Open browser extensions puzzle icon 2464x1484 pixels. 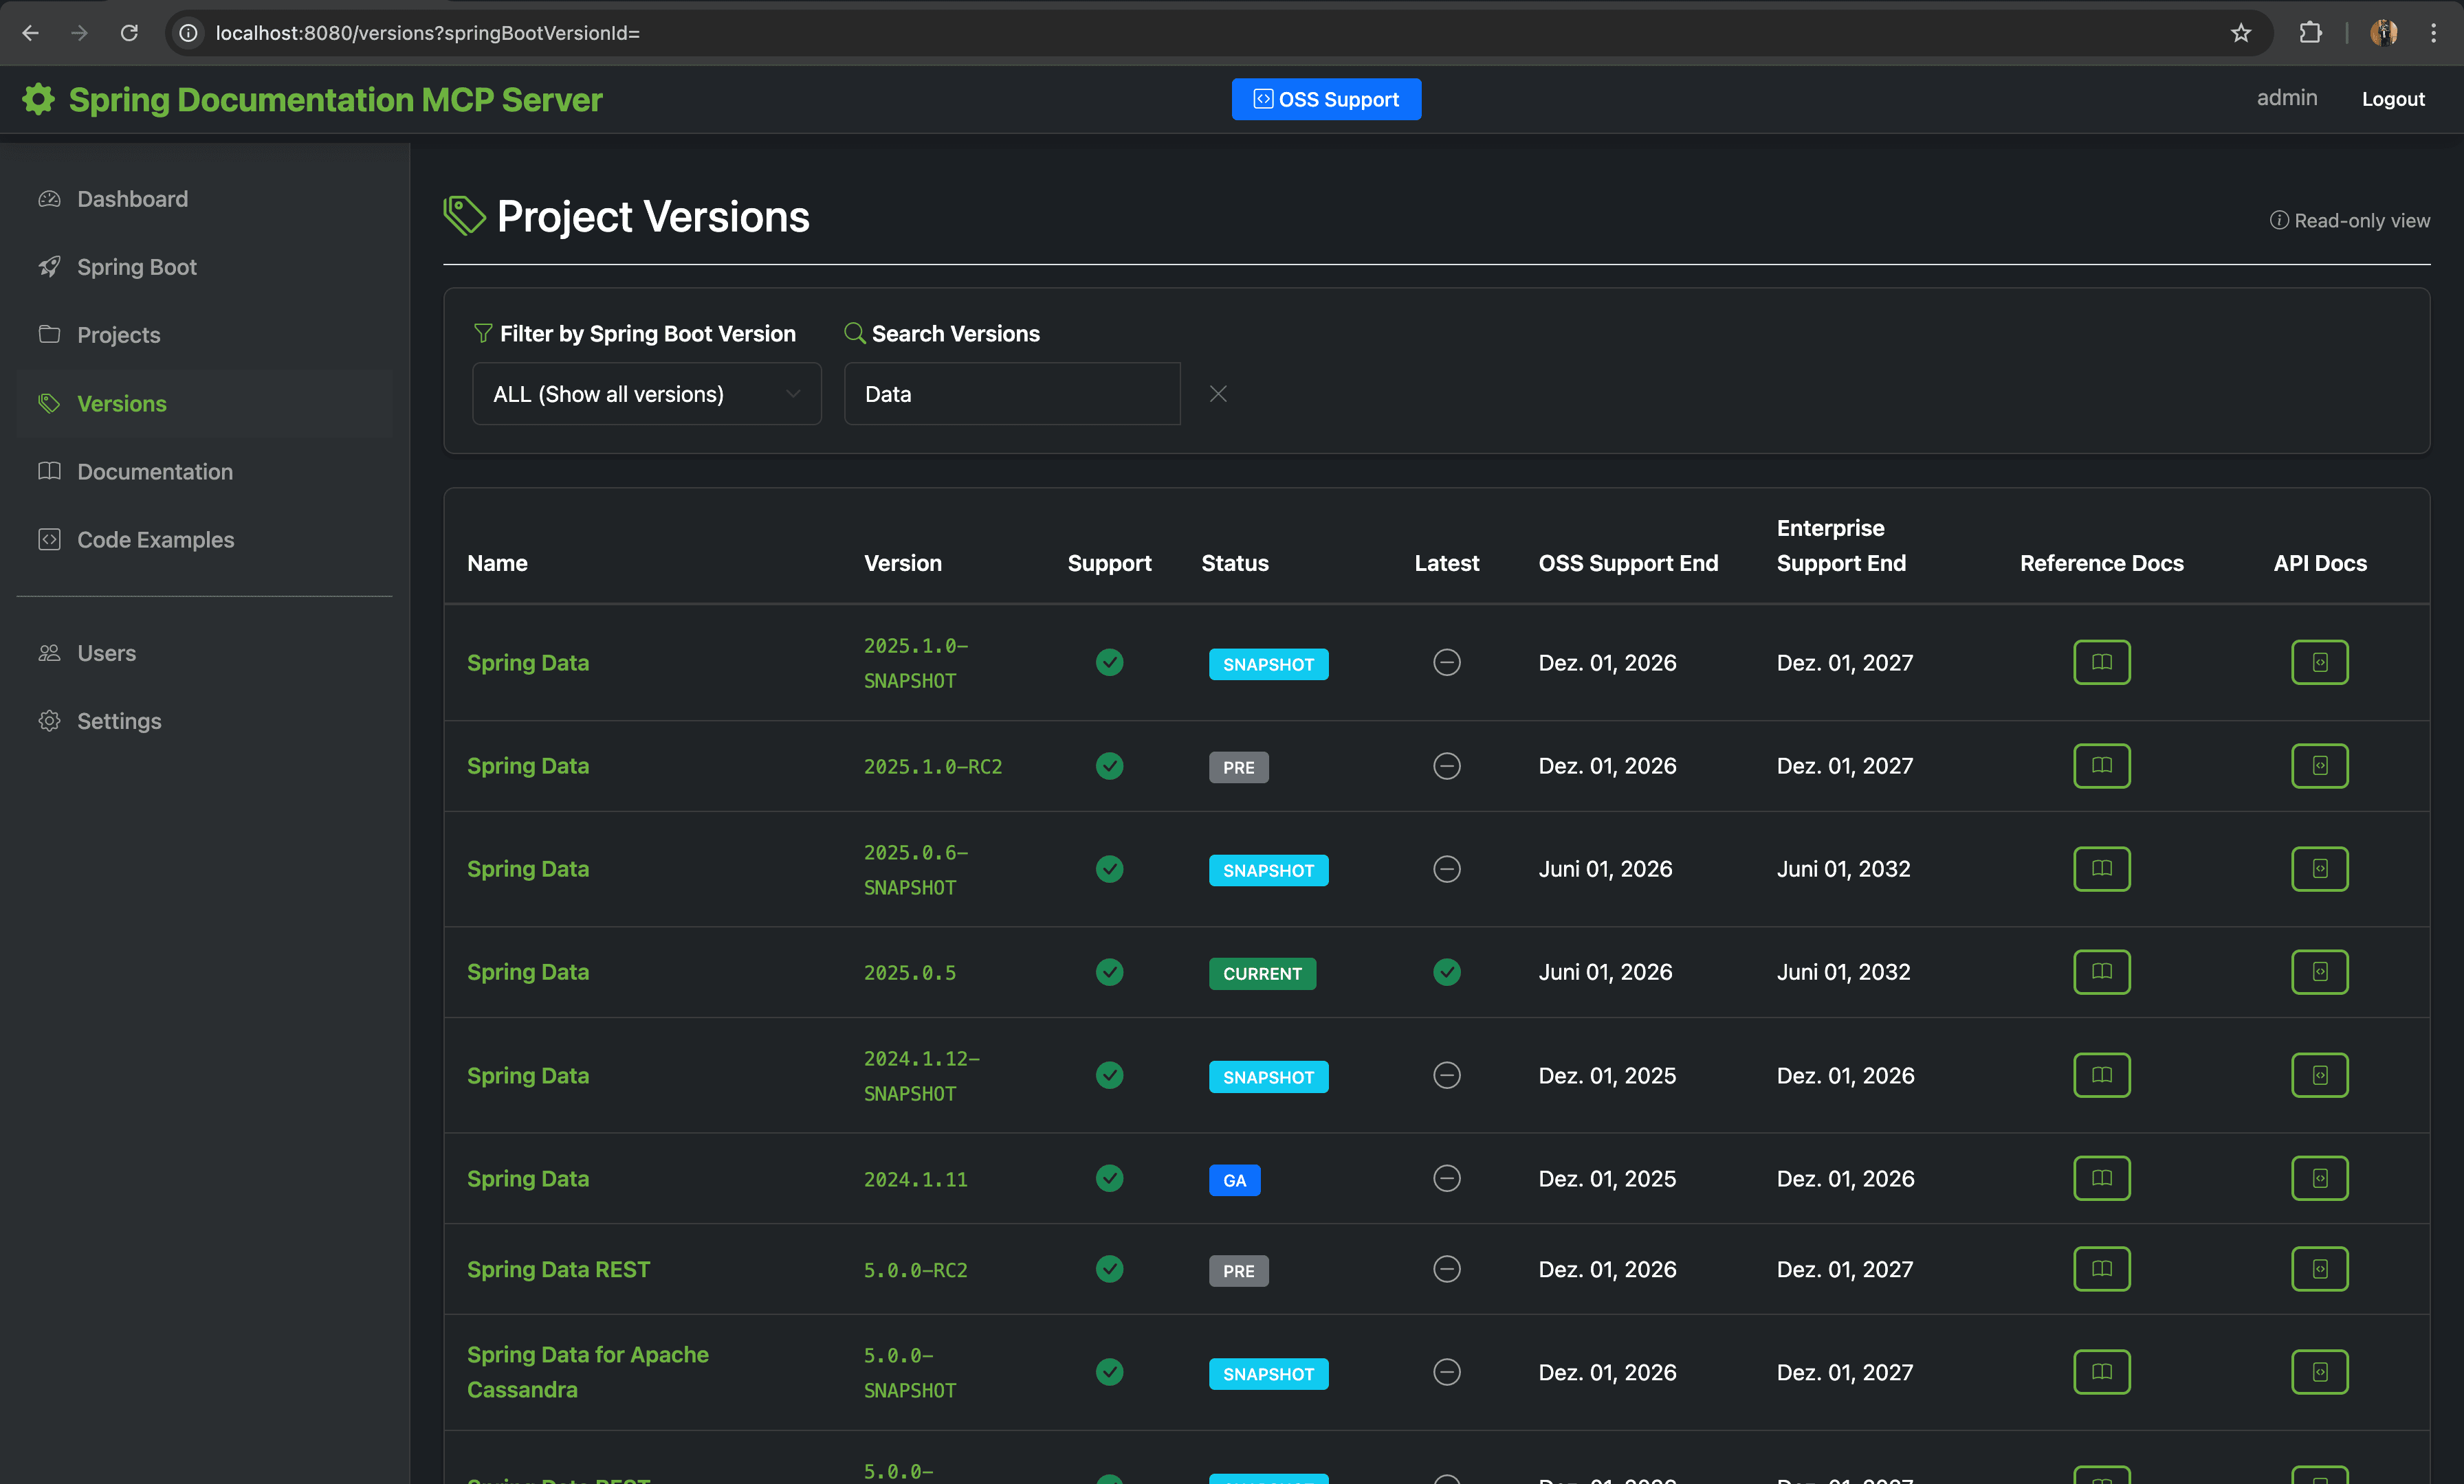(2310, 33)
